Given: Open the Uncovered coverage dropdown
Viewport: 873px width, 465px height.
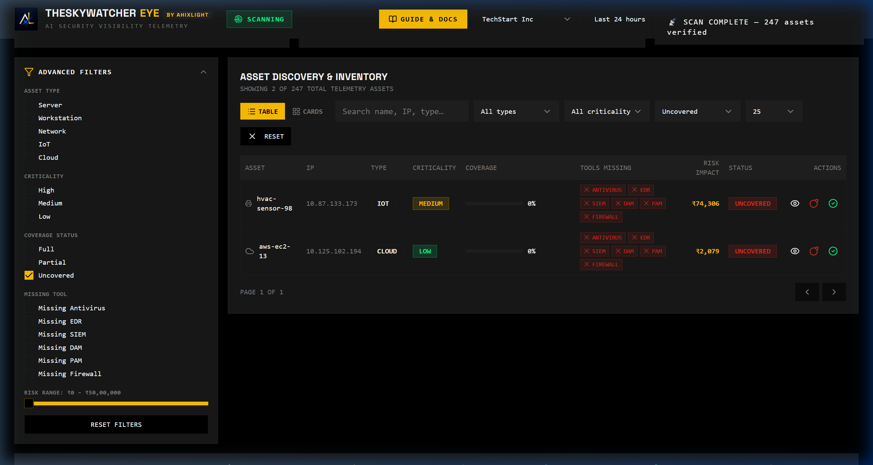Looking at the screenshot, I should pos(697,111).
